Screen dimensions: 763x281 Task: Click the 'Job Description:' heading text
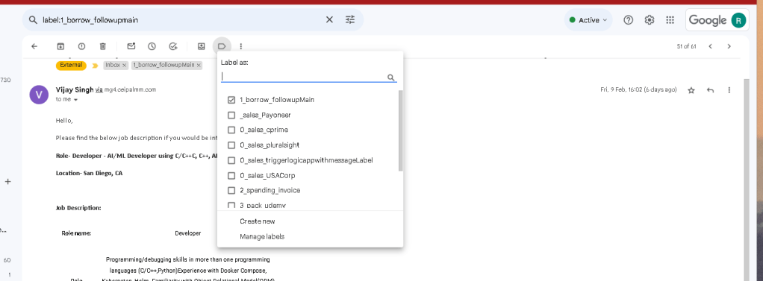click(x=78, y=208)
